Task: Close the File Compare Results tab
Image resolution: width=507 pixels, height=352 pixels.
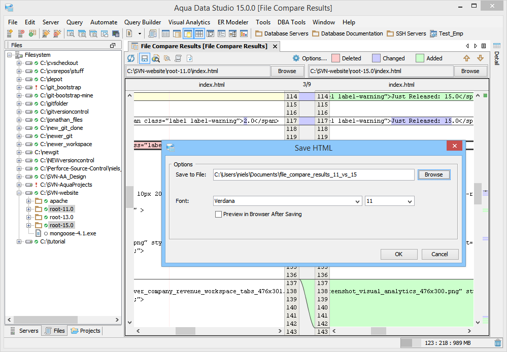Action: 275,47
